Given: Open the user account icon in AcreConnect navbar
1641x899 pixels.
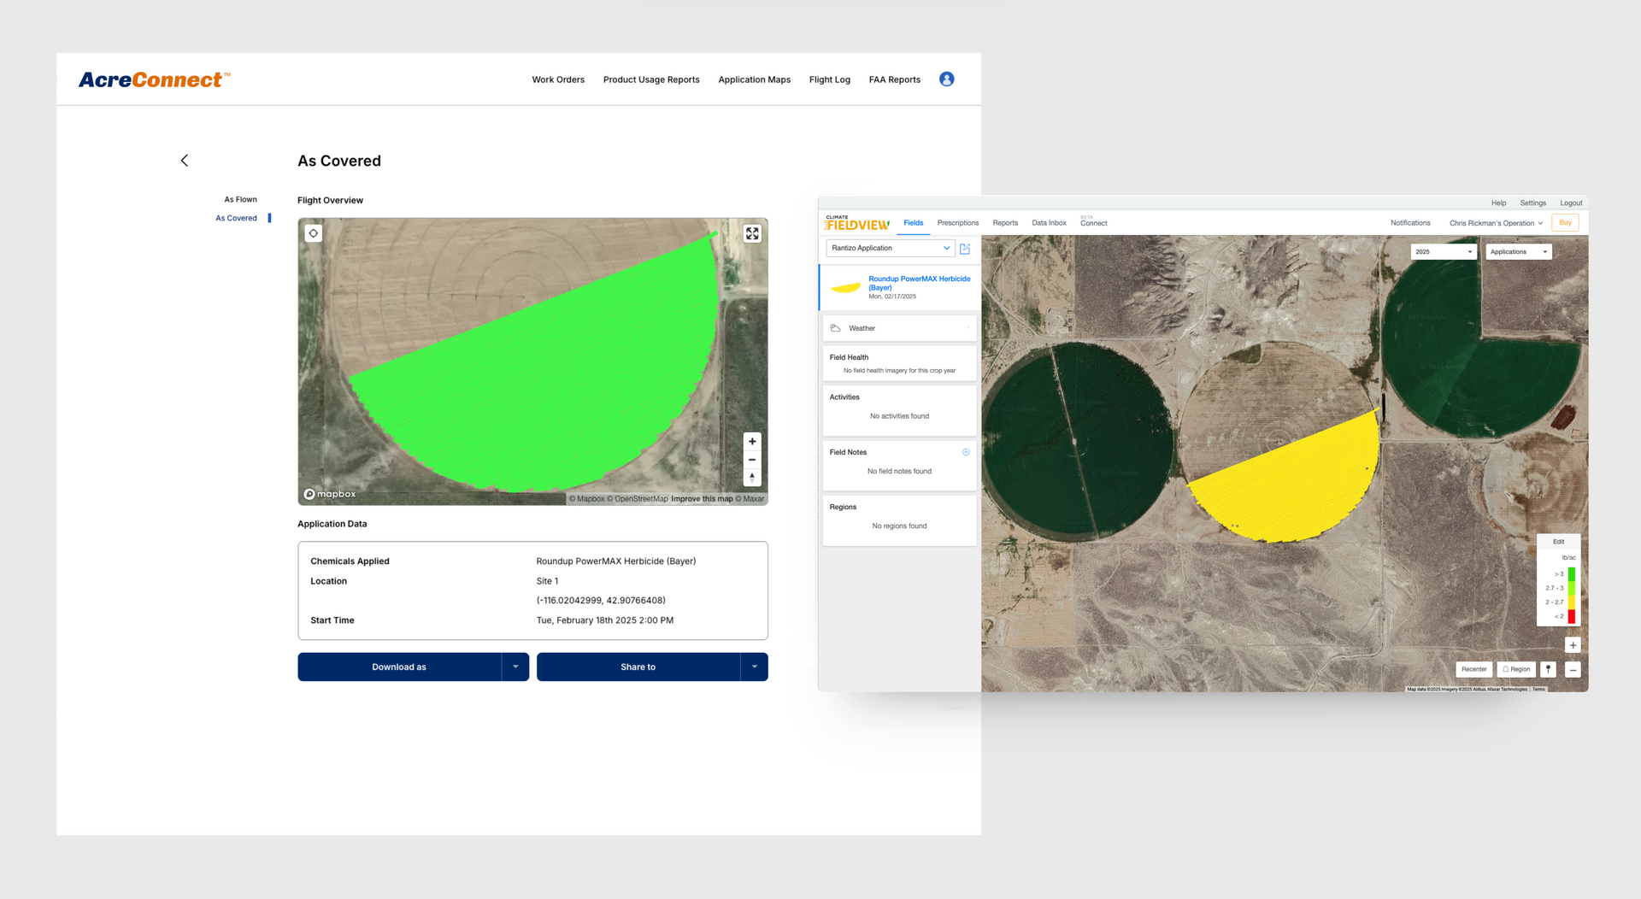Looking at the screenshot, I should tap(946, 79).
